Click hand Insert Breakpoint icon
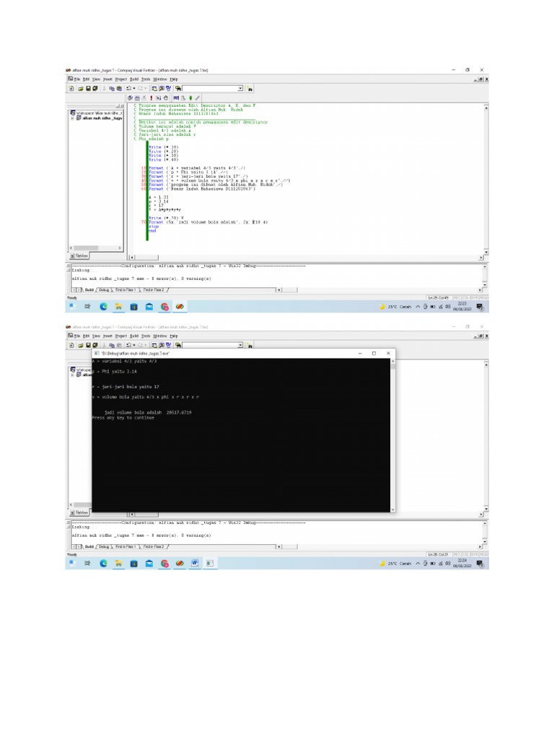The height and width of the screenshot is (739, 554). pyautogui.click(x=166, y=97)
